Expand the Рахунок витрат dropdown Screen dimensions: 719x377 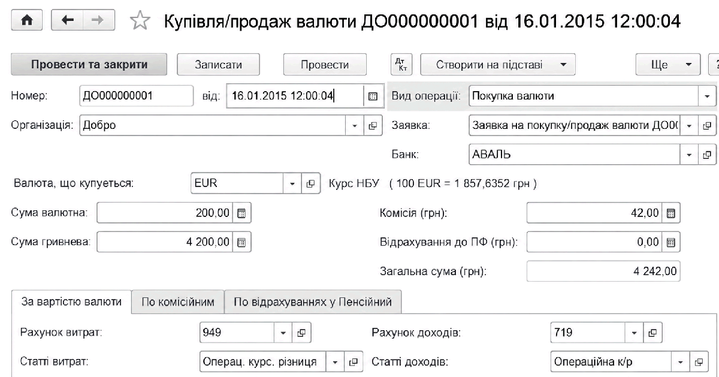pyautogui.click(x=283, y=332)
